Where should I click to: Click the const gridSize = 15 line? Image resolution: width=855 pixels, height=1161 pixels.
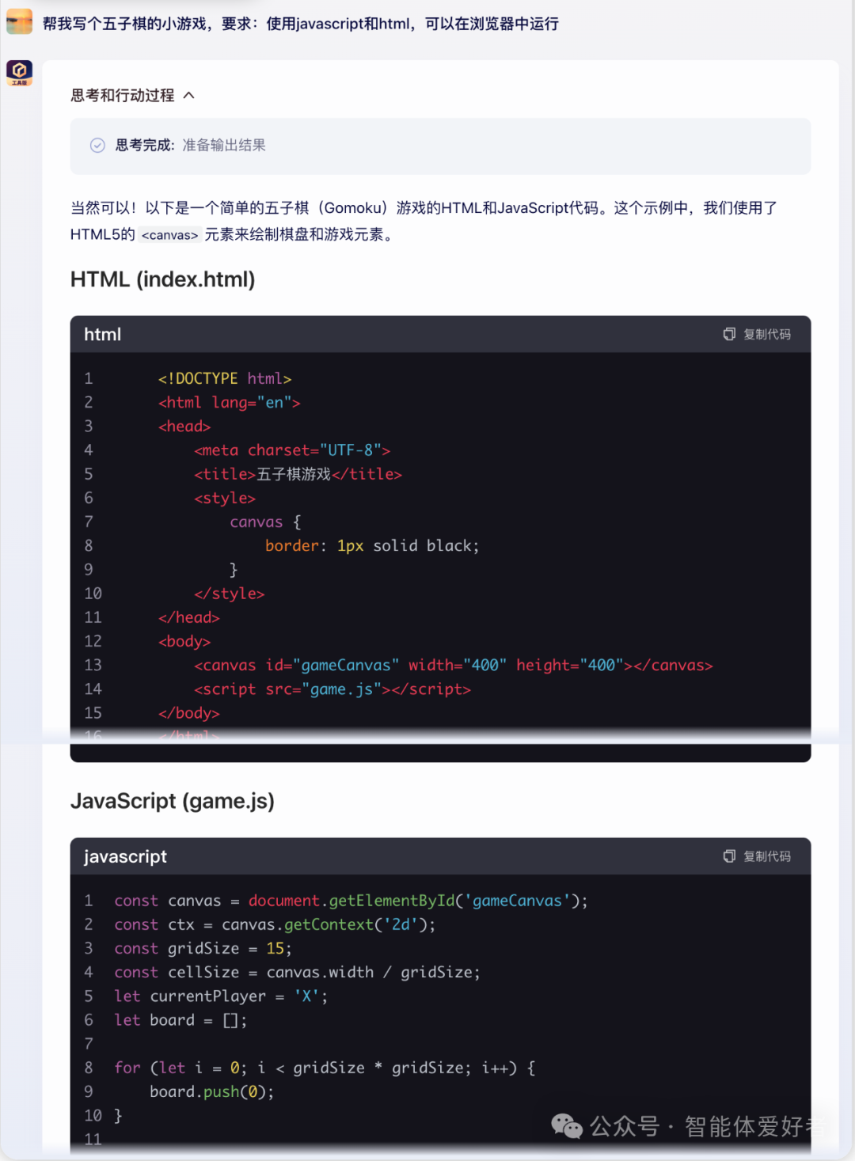203,948
